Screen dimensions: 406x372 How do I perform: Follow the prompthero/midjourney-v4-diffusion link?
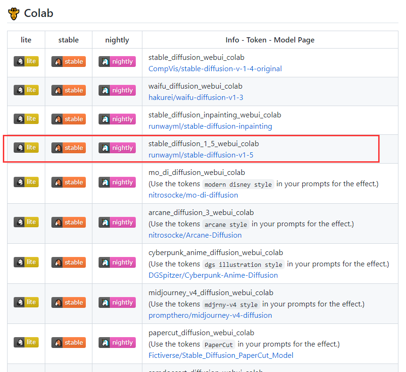click(x=210, y=315)
